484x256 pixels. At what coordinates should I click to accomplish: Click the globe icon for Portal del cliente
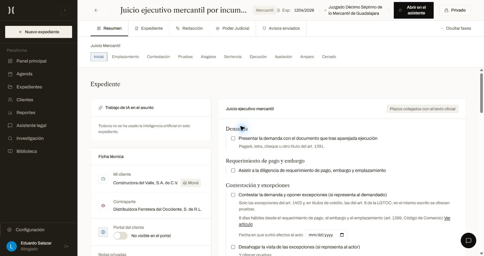103,232
